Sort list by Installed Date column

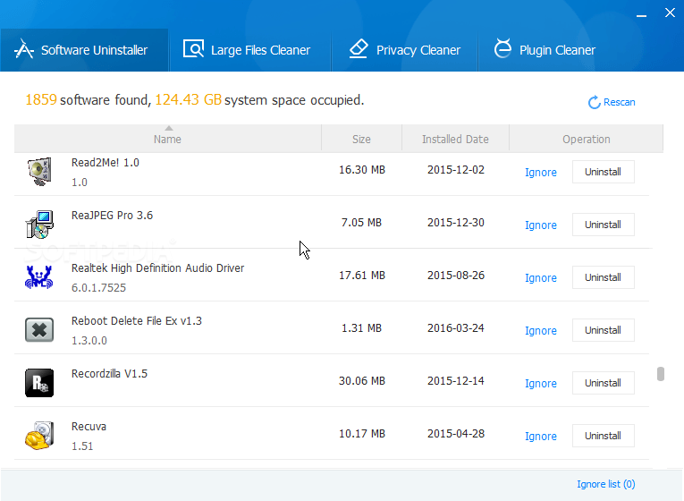455,139
